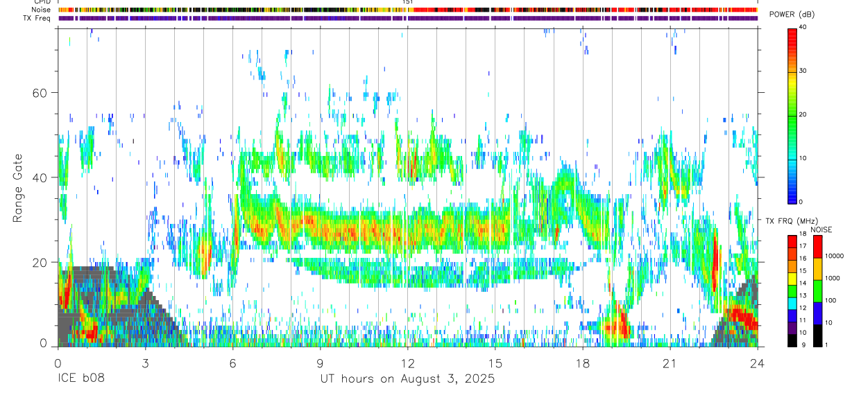Click the cyan 12 MHz swatch in TX FRQ colorbar
This screenshot has width=852, height=393.
pos(791,303)
